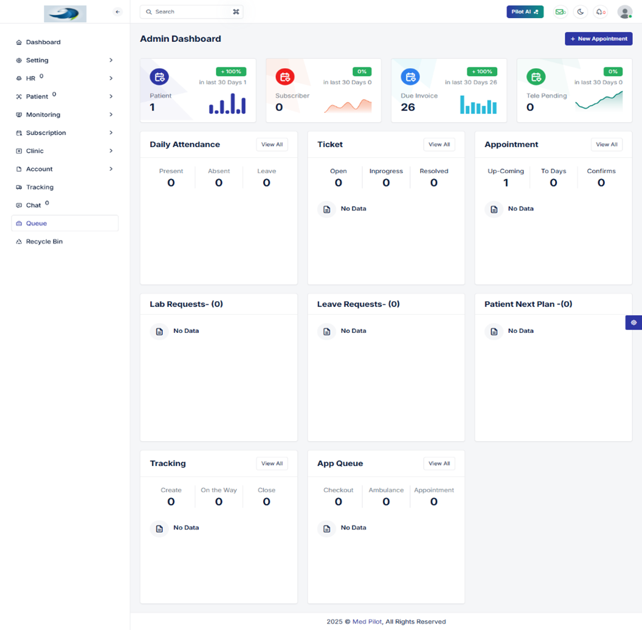Expand the Subscription sidebar section
The height and width of the screenshot is (630, 642).
pyautogui.click(x=111, y=132)
